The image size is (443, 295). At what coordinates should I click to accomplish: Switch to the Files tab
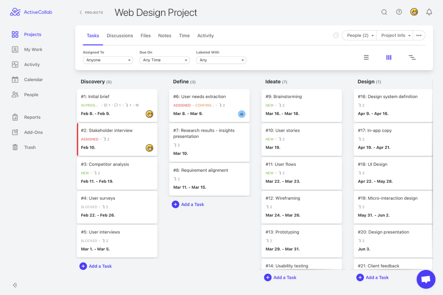[146, 36]
